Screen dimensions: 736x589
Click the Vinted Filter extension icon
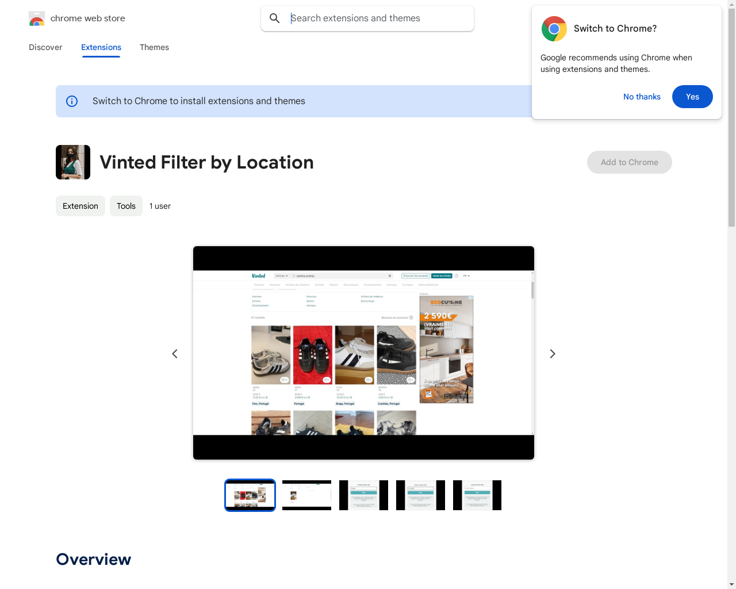pos(73,162)
